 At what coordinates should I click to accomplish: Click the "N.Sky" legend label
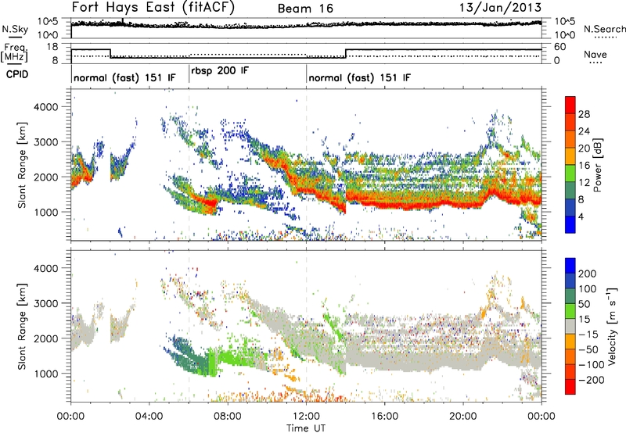click(x=15, y=29)
